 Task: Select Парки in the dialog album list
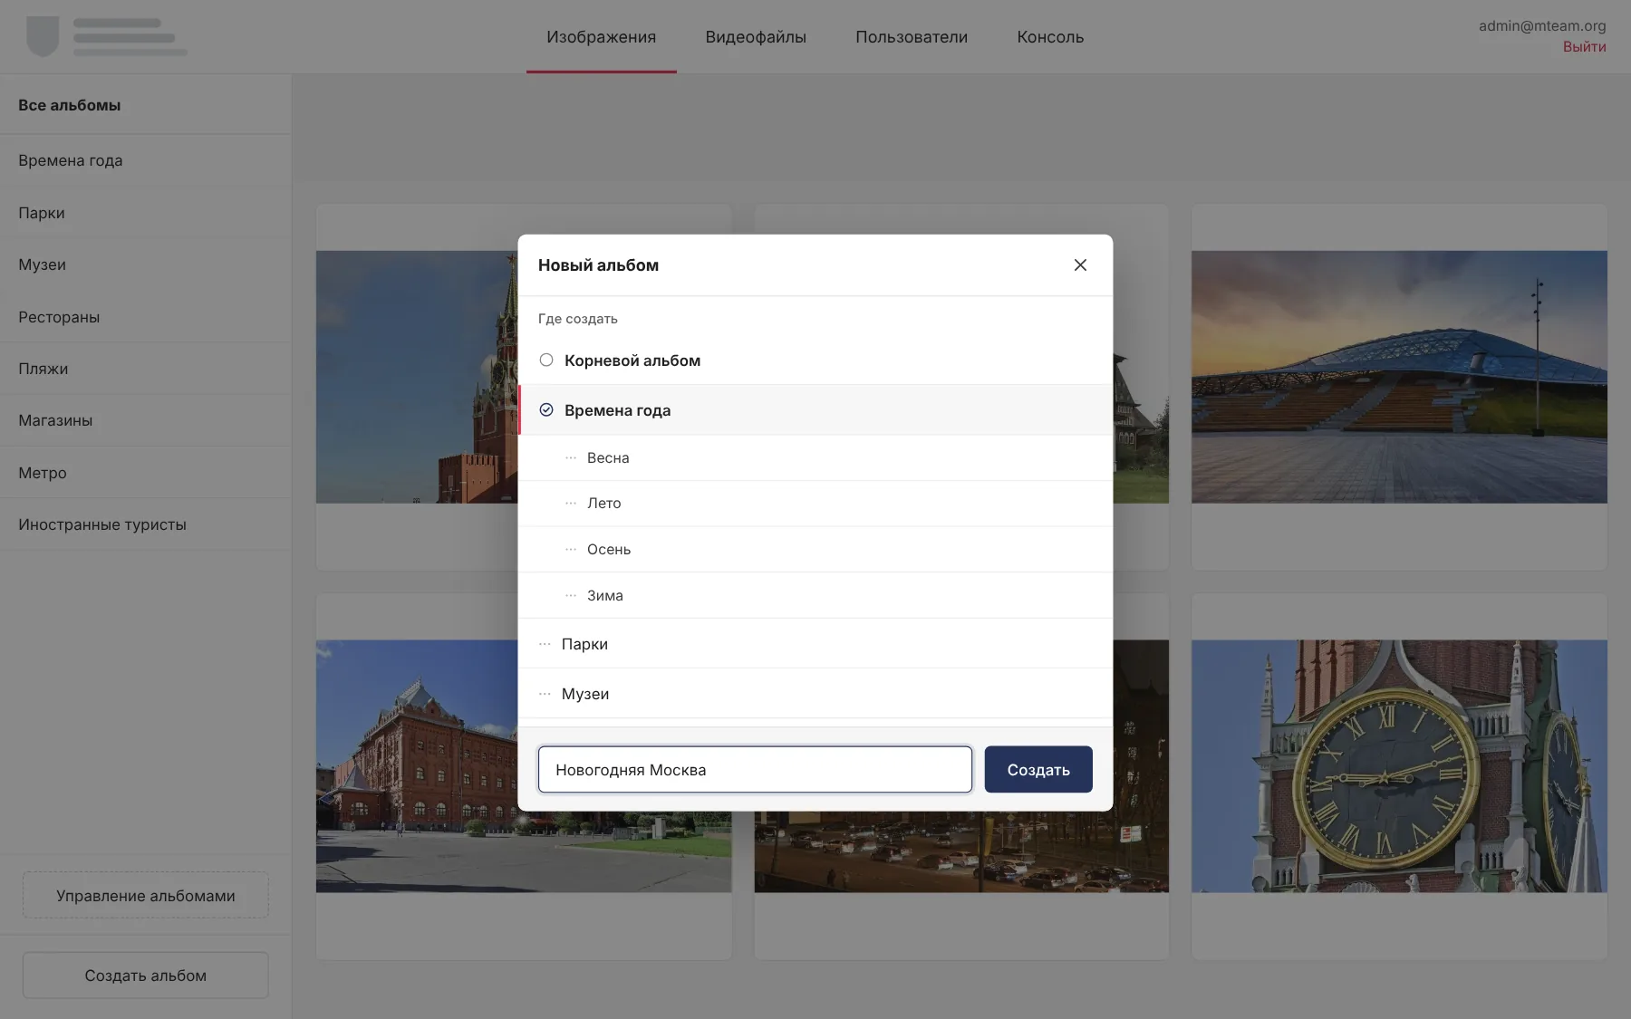point(815,644)
